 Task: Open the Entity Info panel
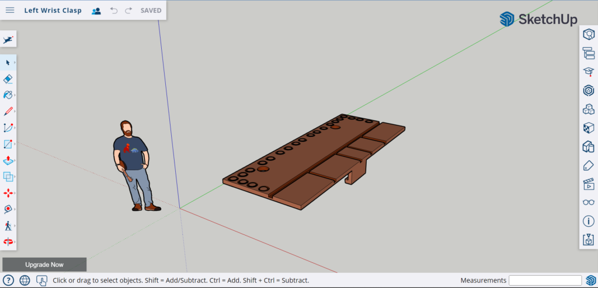(x=589, y=34)
